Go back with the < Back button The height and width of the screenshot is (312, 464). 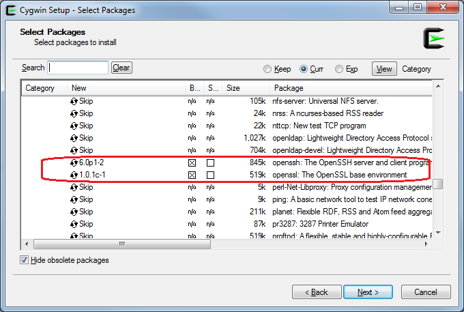[x=317, y=292]
